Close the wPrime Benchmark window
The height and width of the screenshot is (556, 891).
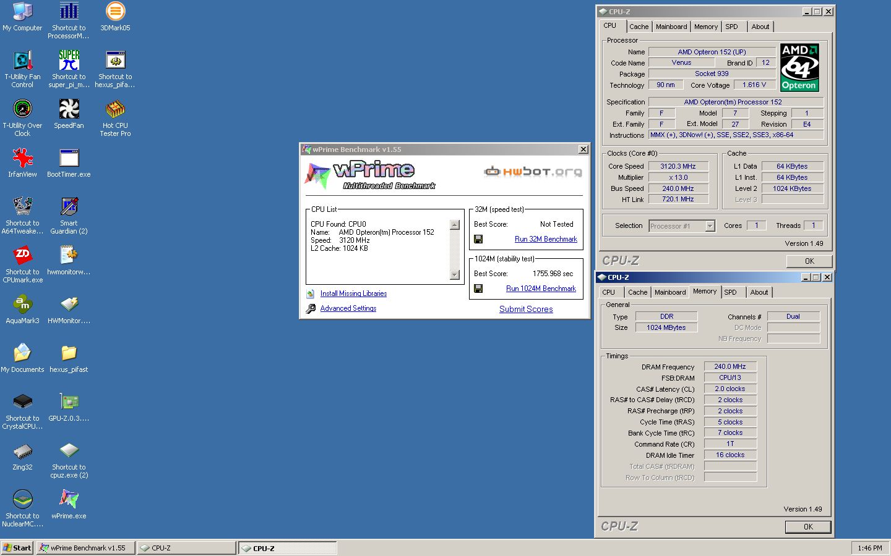[583, 150]
